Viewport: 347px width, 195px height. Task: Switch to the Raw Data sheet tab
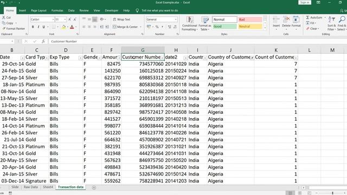pos(31,187)
